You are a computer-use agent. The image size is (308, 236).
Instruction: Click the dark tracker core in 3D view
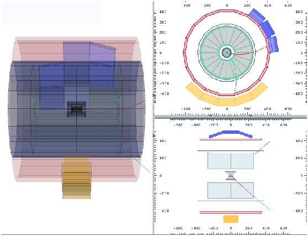[x=77, y=109]
